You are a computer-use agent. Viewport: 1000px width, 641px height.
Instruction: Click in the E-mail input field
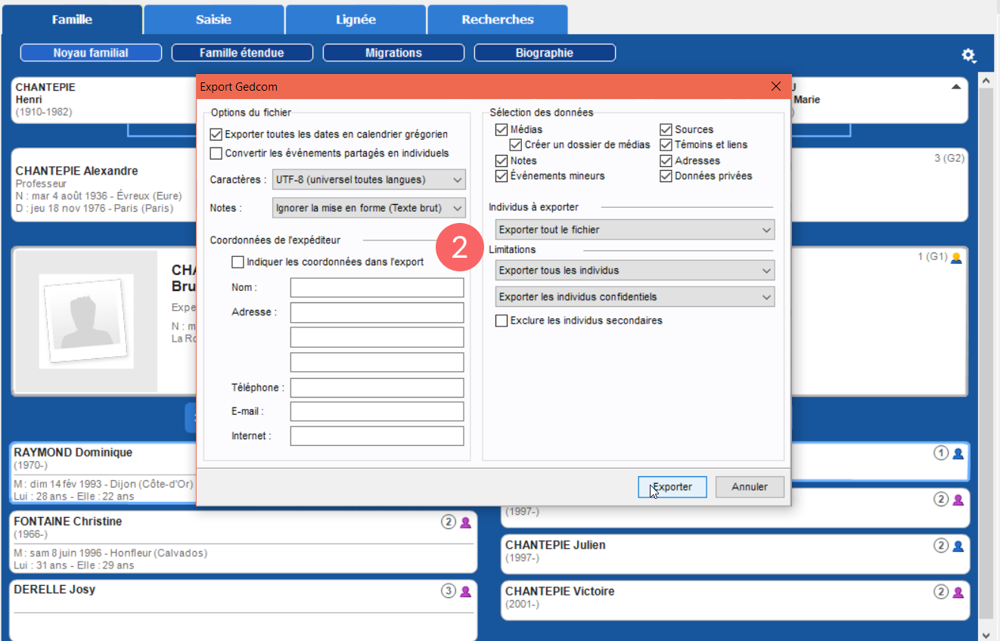pyautogui.click(x=377, y=412)
